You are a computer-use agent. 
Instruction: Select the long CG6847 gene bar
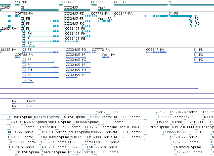click(x=141, y=5)
